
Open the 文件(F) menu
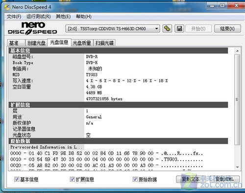click(14, 17)
